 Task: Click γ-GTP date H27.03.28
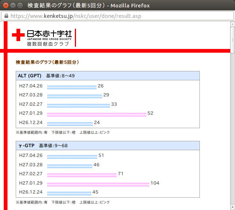(31, 165)
